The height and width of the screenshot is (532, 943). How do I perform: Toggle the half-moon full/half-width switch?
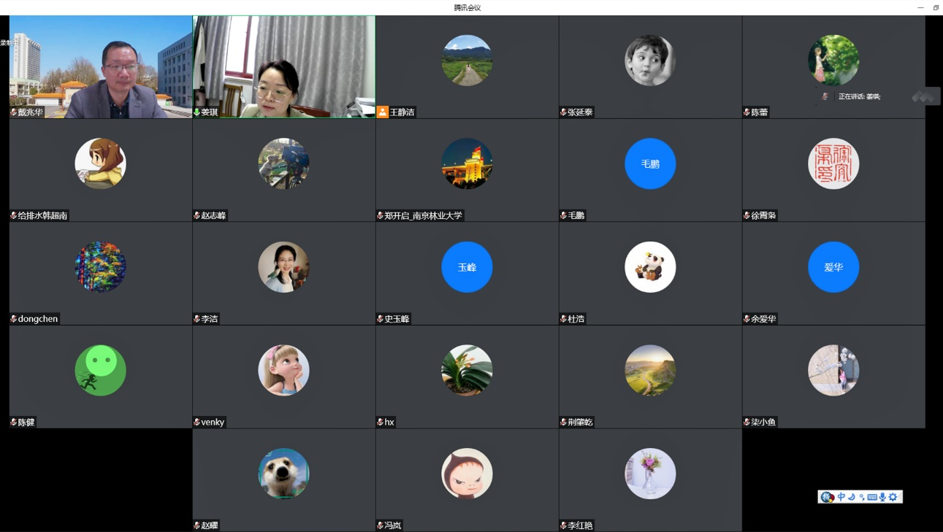tap(852, 497)
